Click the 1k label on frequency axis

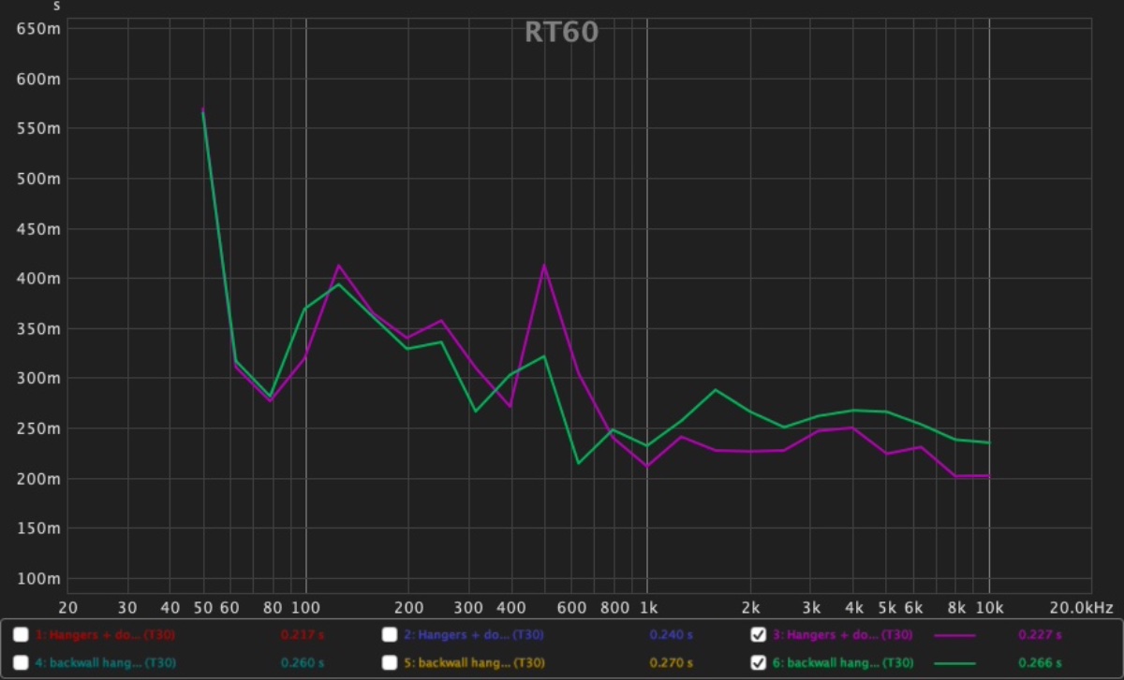coord(647,607)
